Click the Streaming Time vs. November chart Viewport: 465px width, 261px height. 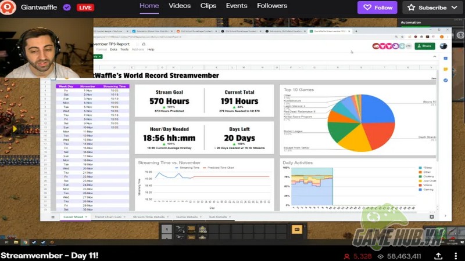click(205, 184)
